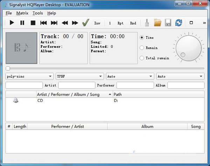This screenshot has width=210, height=166.
Task: Click the blue refresh library icon
Action: point(178,23)
